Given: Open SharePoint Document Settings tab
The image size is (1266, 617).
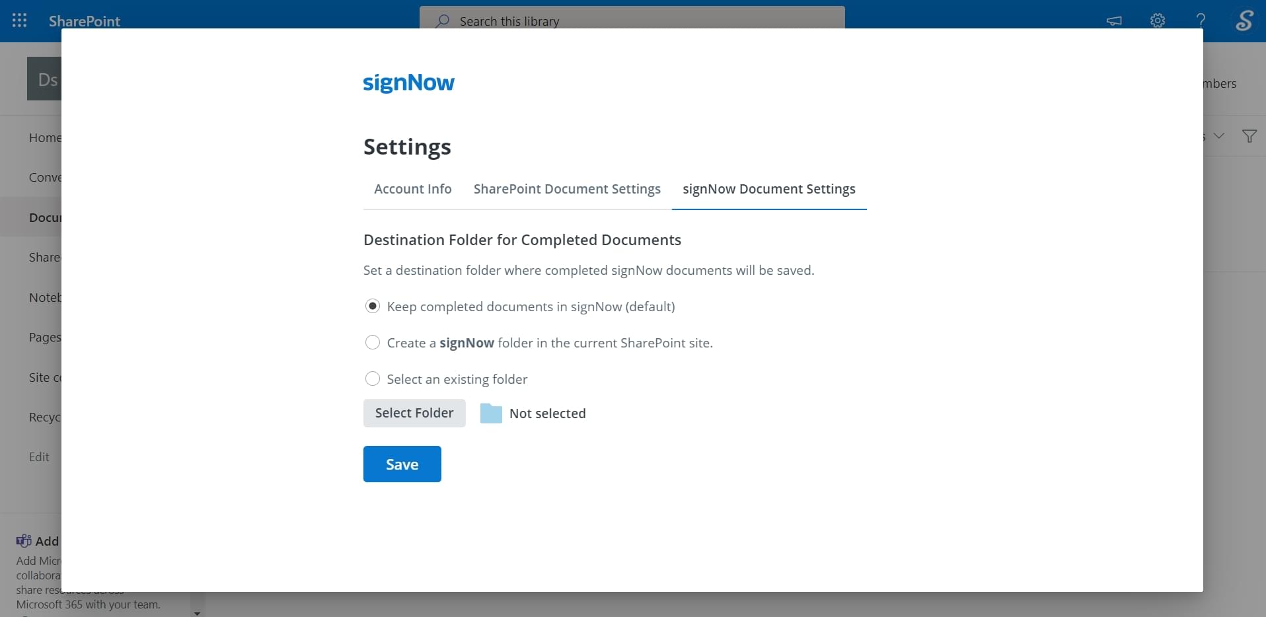Looking at the screenshot, I should tap(567, 189).
